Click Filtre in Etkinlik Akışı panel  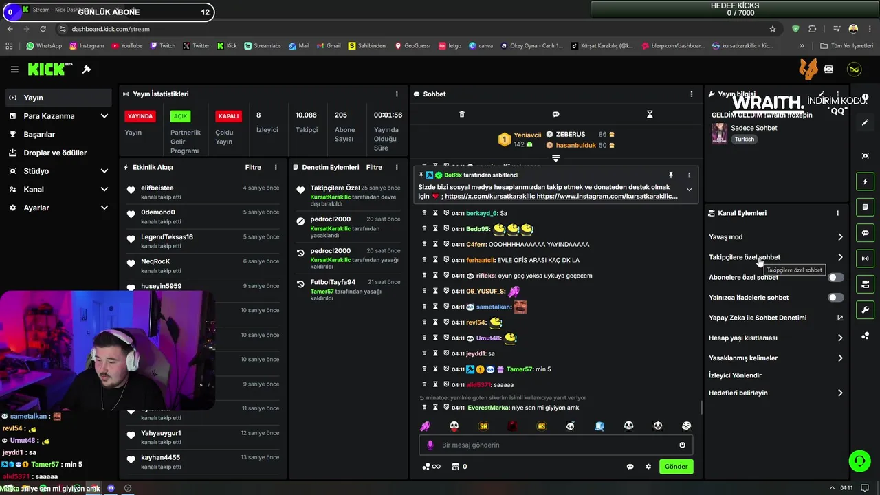pyautogui.click(x=253, y=168)
